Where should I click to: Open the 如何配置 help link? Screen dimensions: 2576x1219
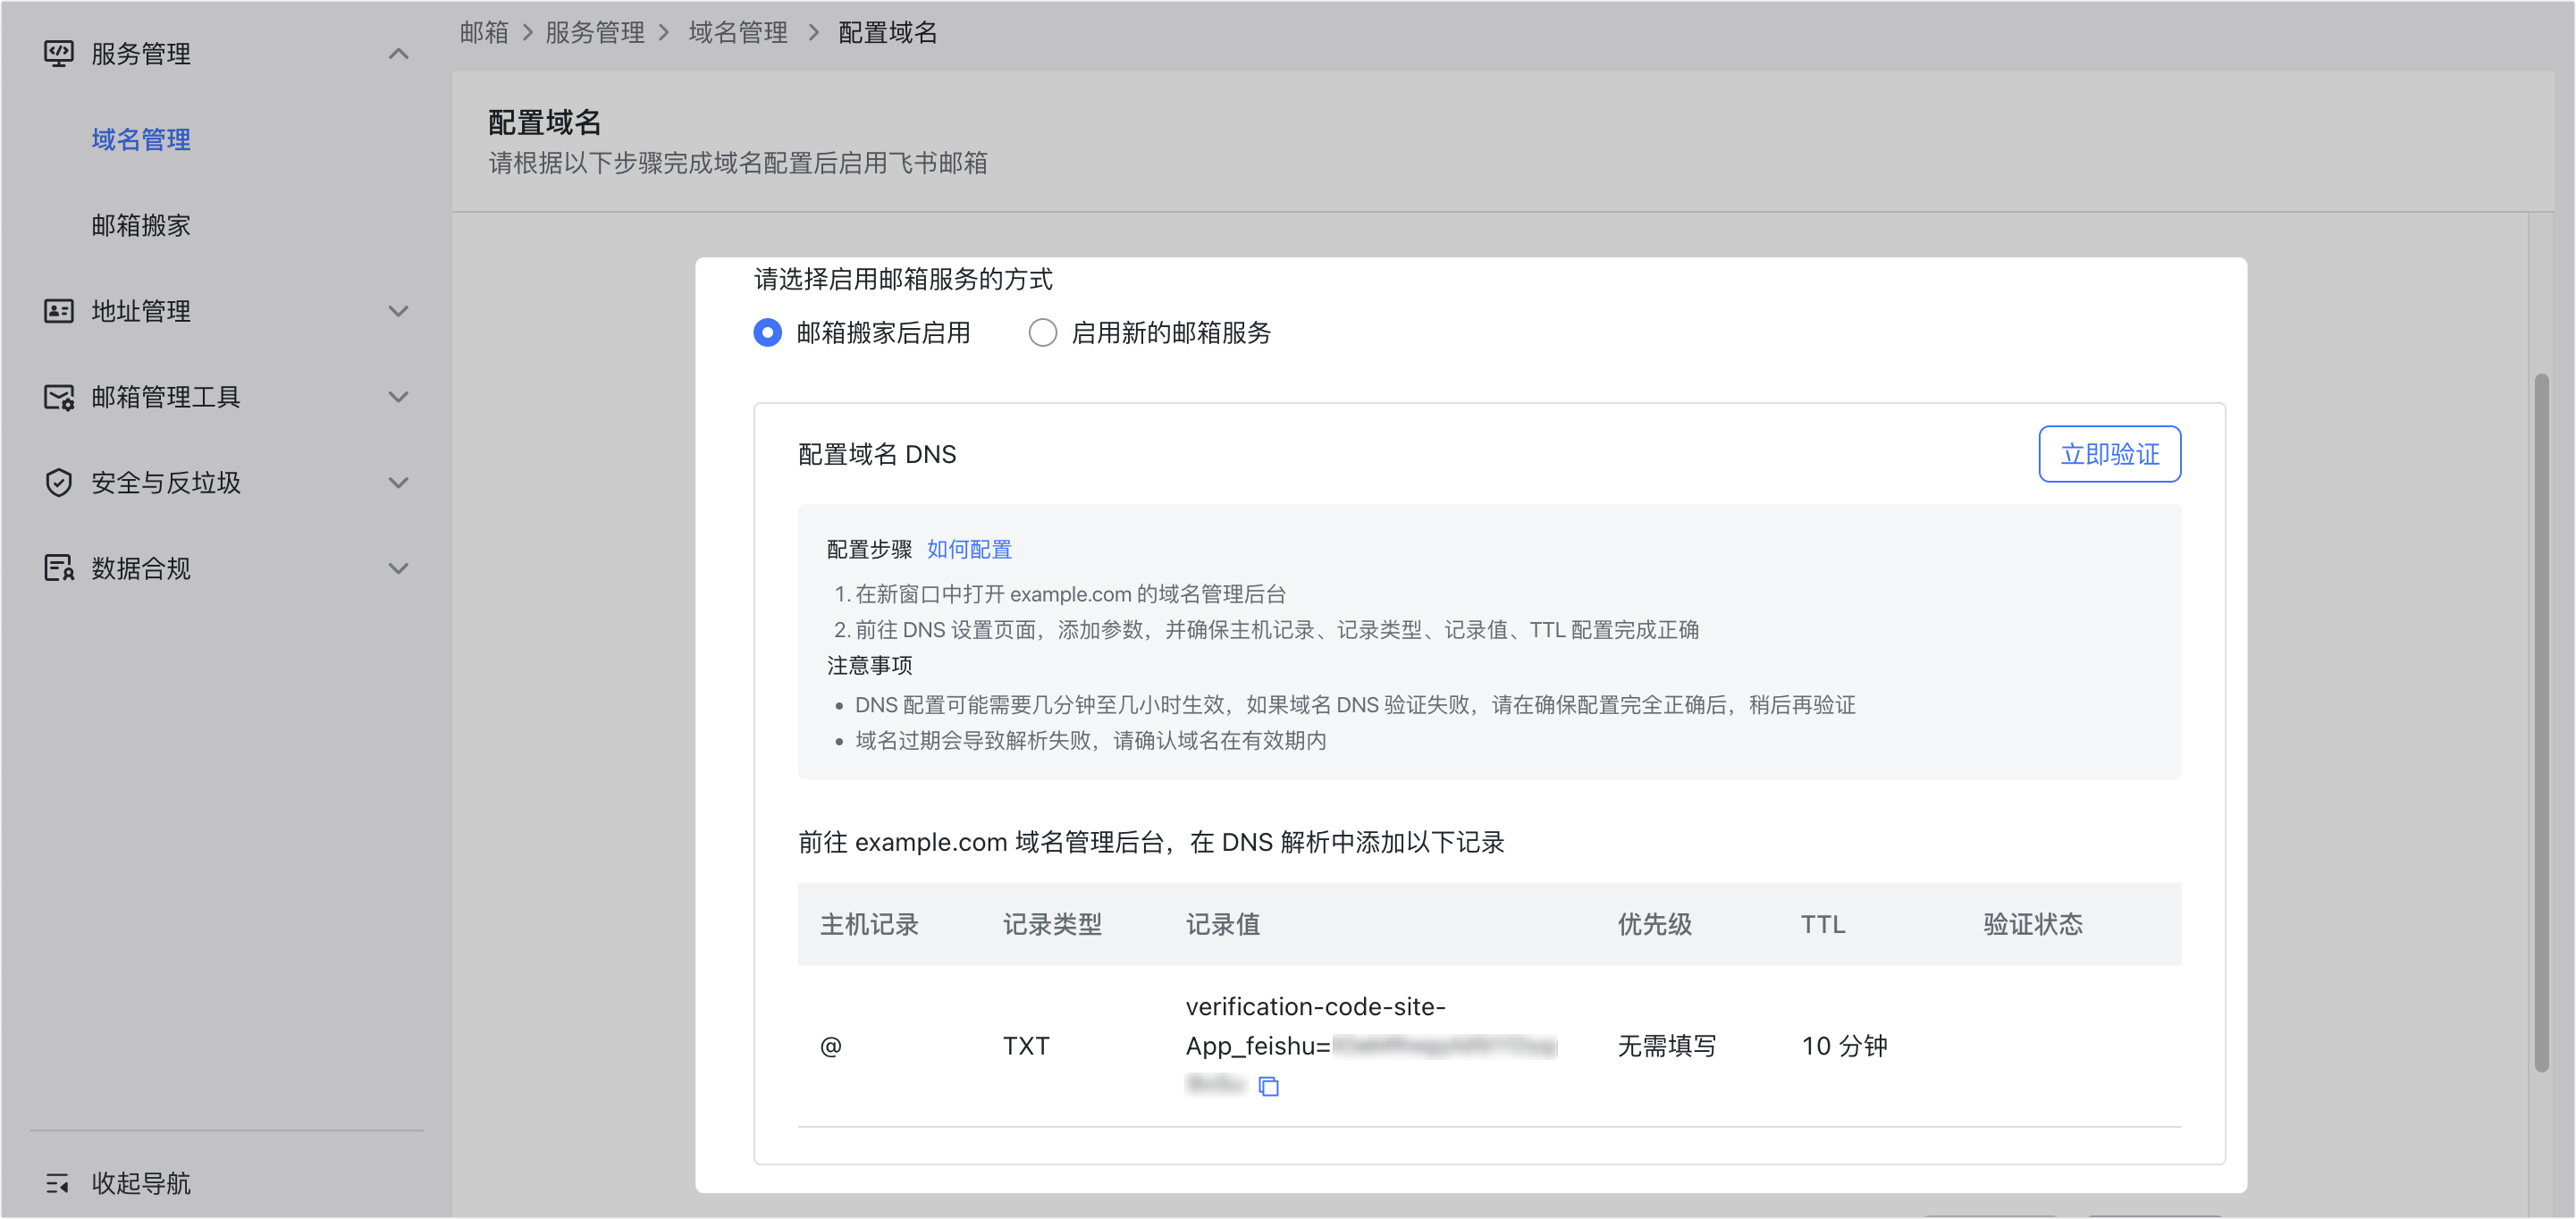pyautogui.click(x=969, y=549)
